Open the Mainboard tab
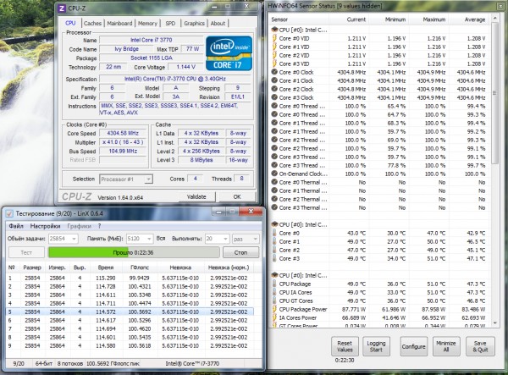The height and width of the screenshot is (375, 508). 119,24
